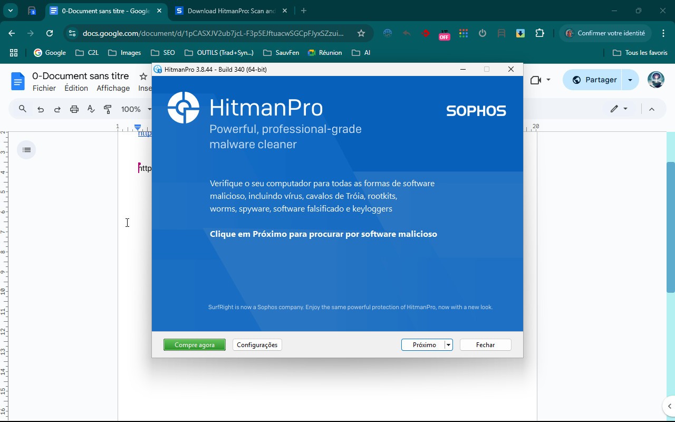Expand the Próximo button dropdown arrow
Screen dimensions: 675x422
click(x=448, y=345)
